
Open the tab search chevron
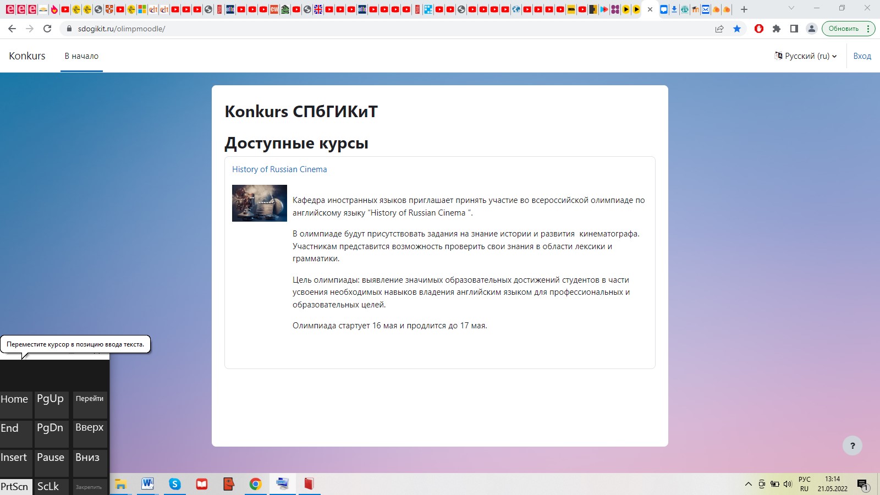(x=791, y=8)
